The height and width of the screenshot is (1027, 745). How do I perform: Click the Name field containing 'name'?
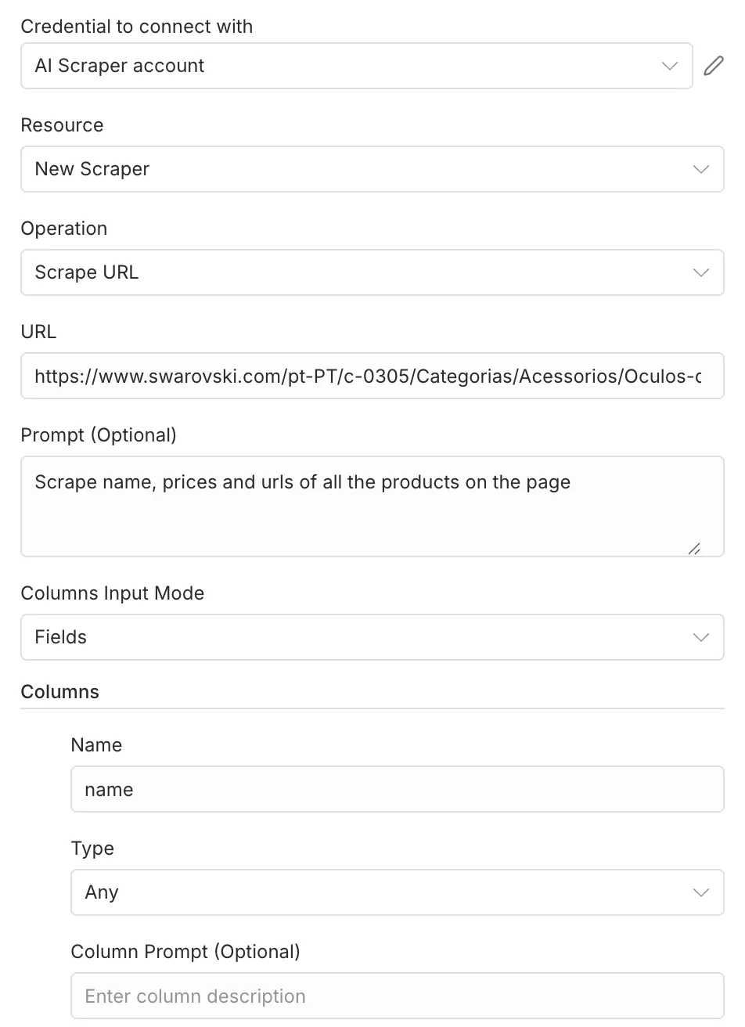click(x=397, y=789)
